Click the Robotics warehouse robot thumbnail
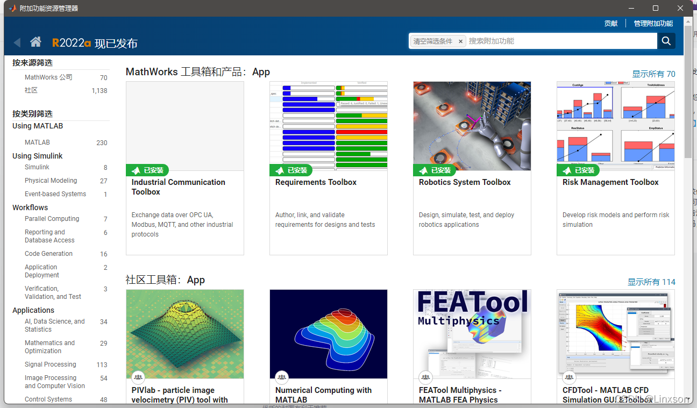 point(472,126)
